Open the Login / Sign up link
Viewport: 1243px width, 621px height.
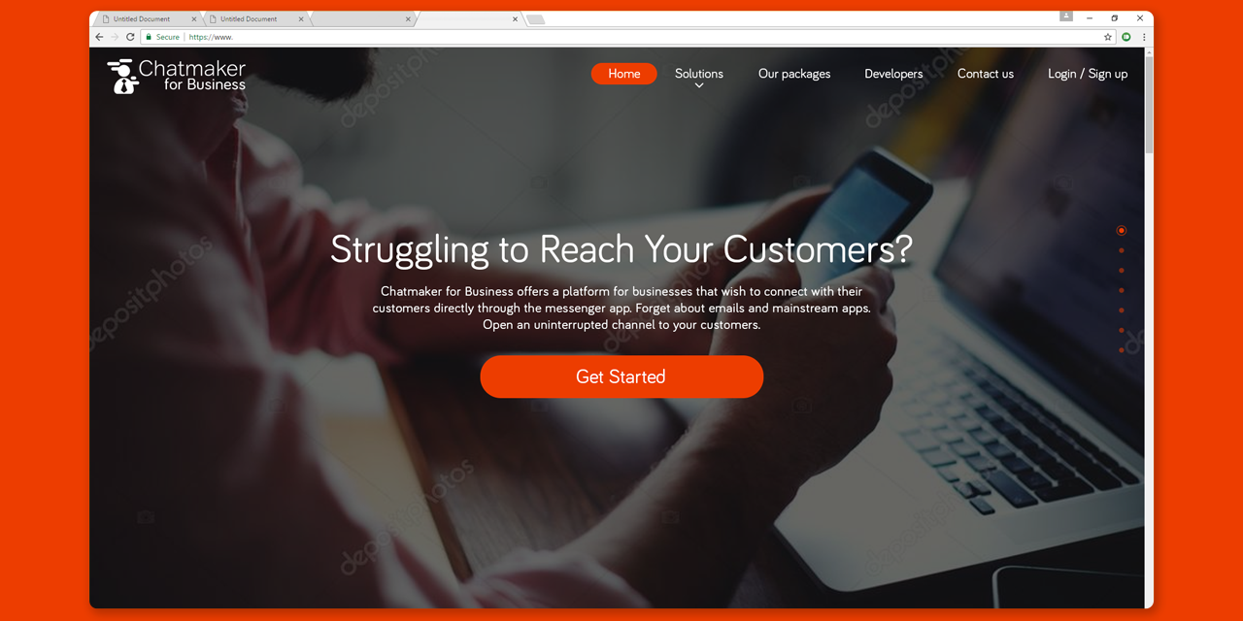click(1088, 74)
